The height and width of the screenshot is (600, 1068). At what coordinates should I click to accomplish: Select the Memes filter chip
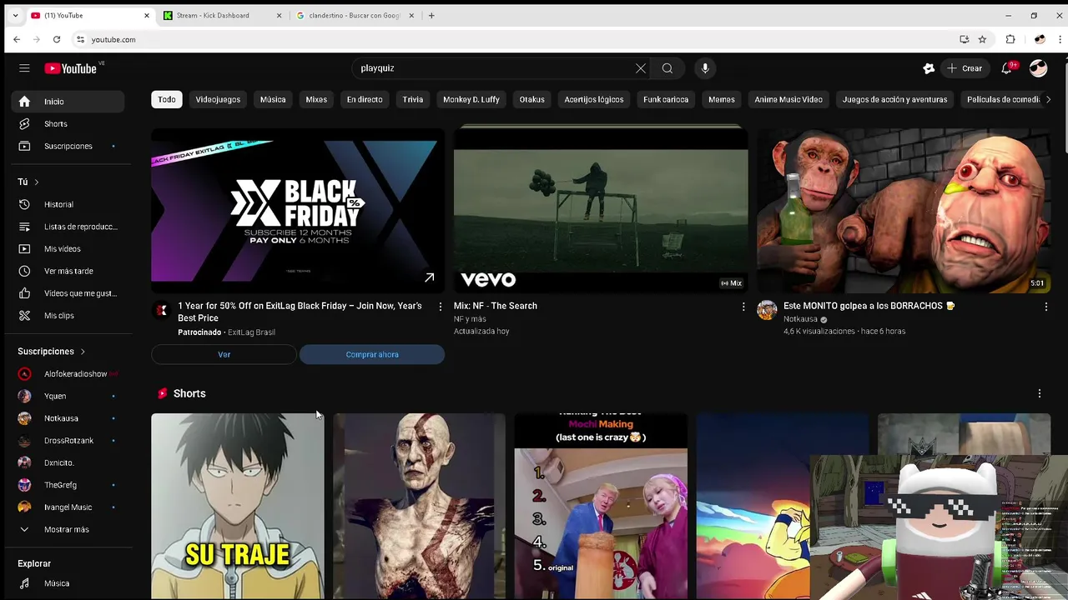[722, 99]
